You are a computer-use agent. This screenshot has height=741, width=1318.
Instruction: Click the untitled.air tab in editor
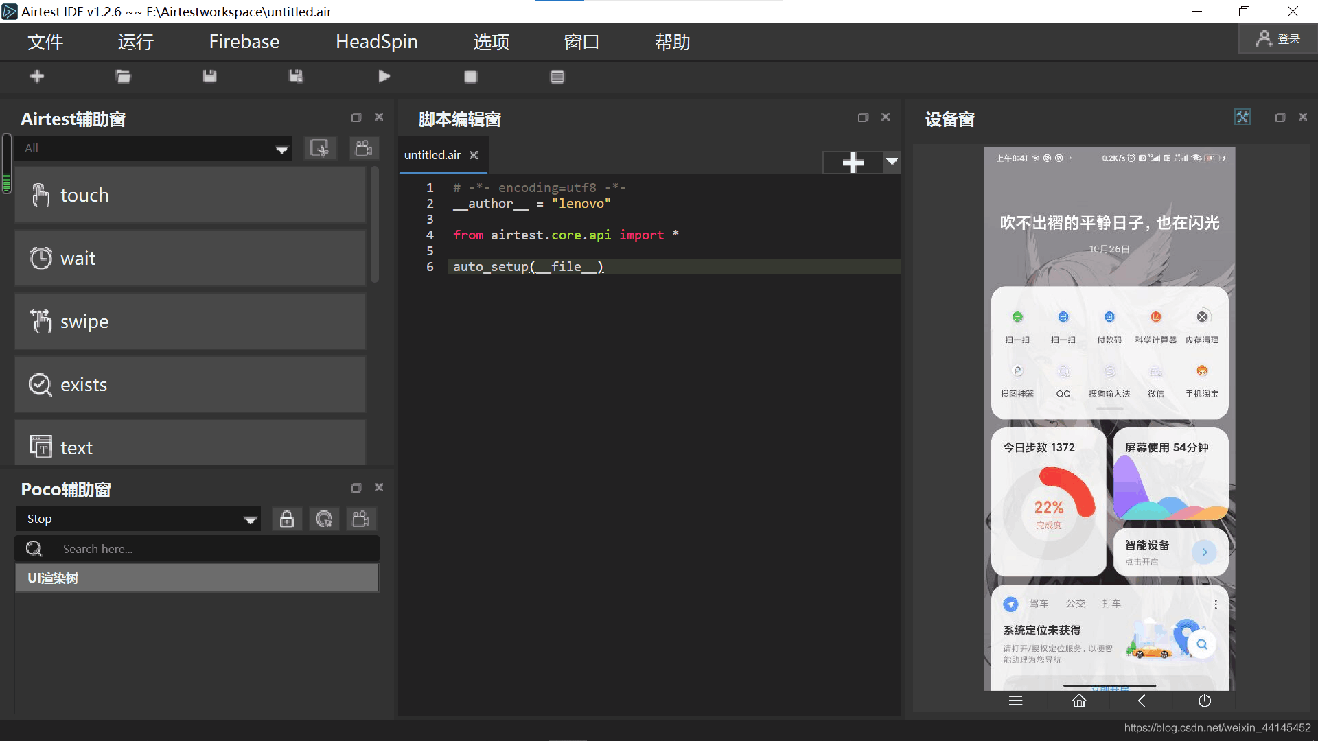(435, 154)
